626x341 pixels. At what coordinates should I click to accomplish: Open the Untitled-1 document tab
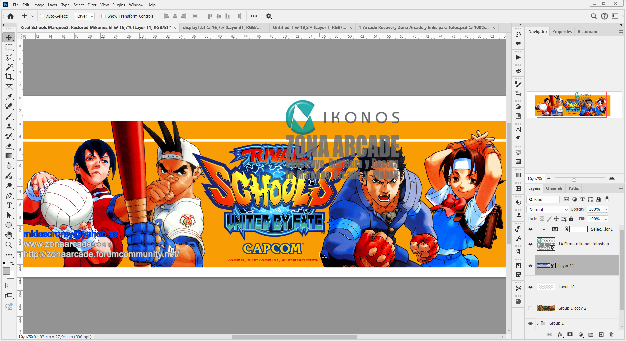[x=309, y=27]
